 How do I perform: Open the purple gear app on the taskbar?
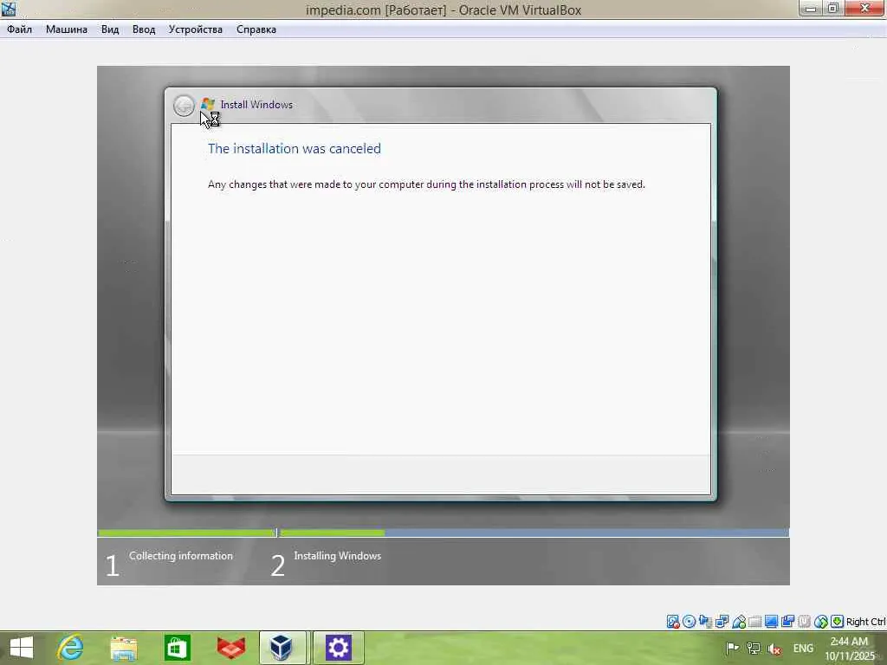[339, 648]
